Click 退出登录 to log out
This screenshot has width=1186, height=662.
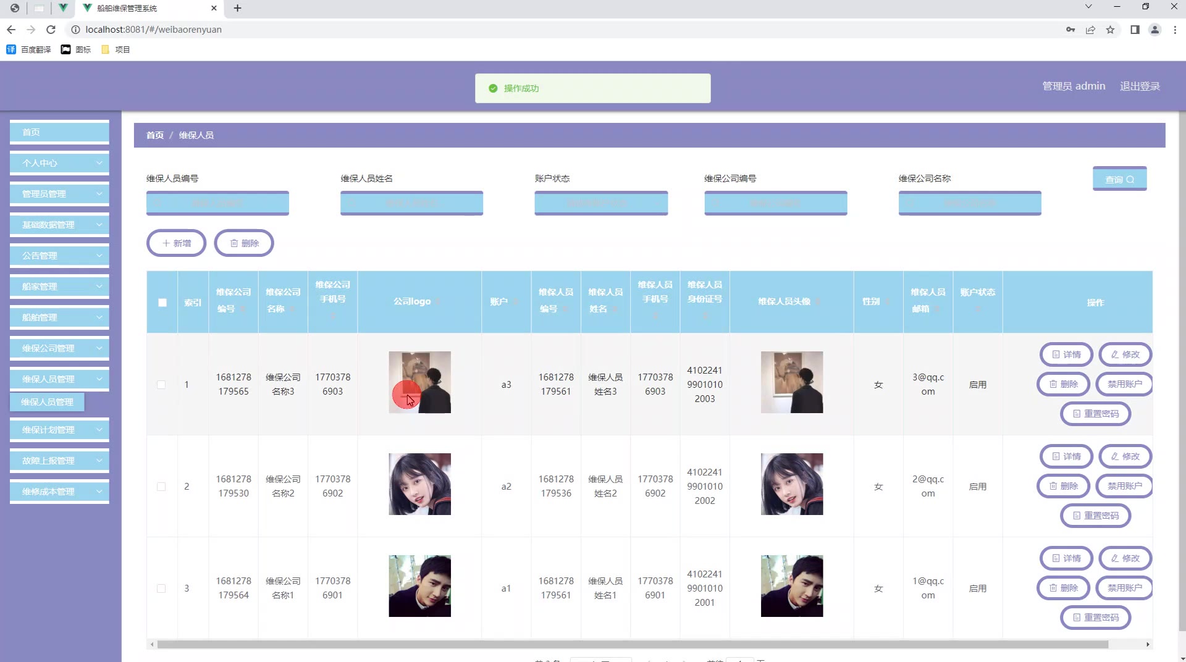pos(1140,86)
